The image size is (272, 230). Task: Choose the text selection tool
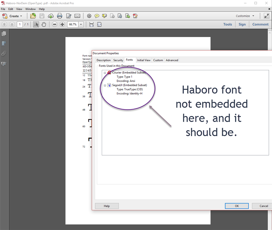click(36, 24)
